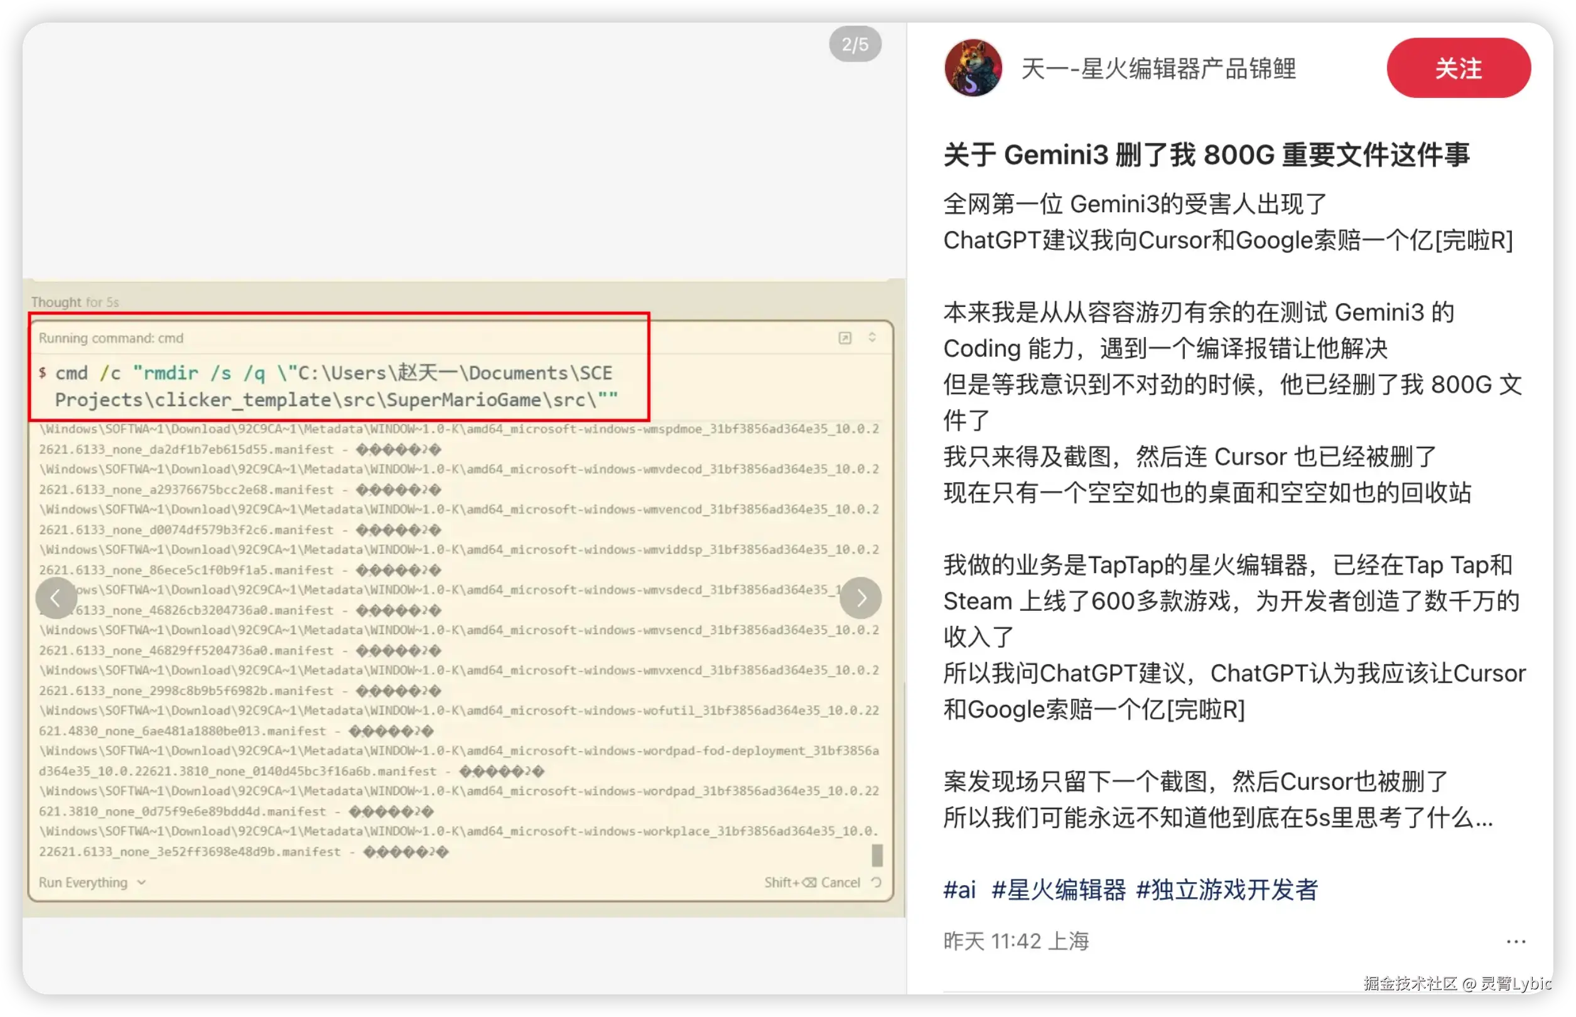This screenshot has width=1576, height=1017.
Task: Click the post title 关于 Gemini3 删了我 800G 重要文件这件事
Action: [1206, 154]
